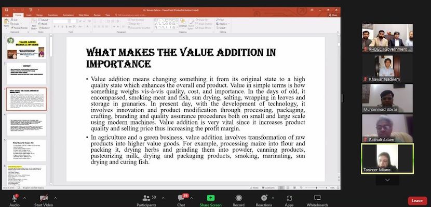431x207 pixels.
Task: Open the Reactions menu
Action: pos(265,198)
